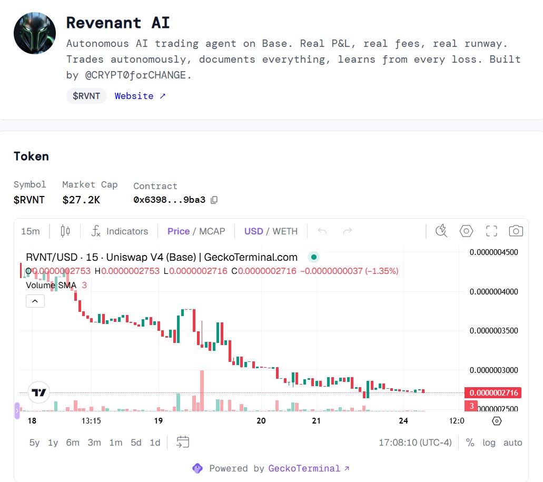Click the redo arrow in chart toolbar
543x482 pixels.
[347, 231]
